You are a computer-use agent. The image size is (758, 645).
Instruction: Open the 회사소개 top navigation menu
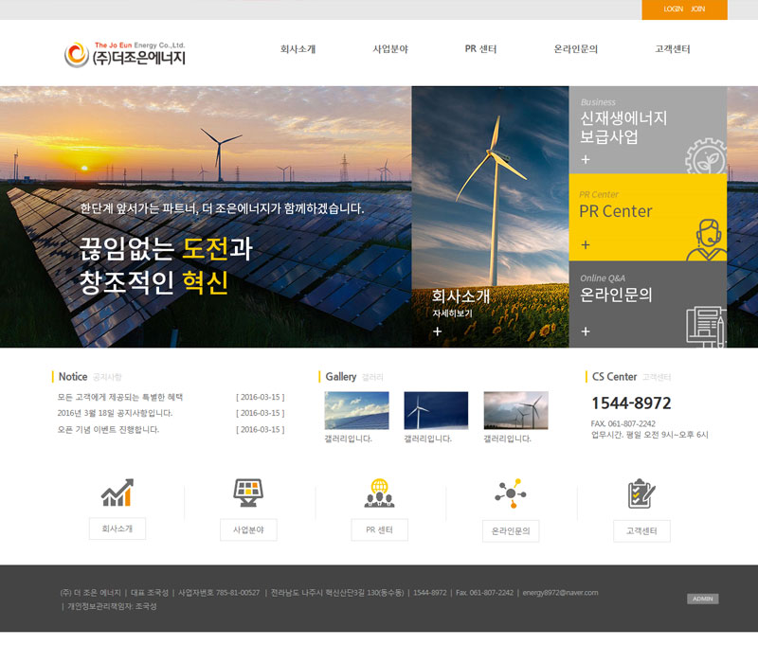[298, 49]
